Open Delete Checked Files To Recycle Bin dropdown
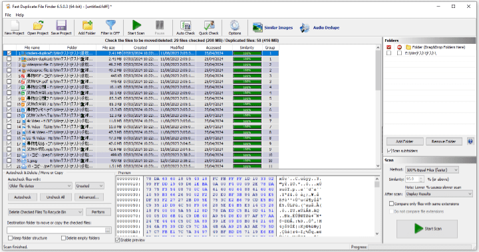 click(x=45, y=212)
